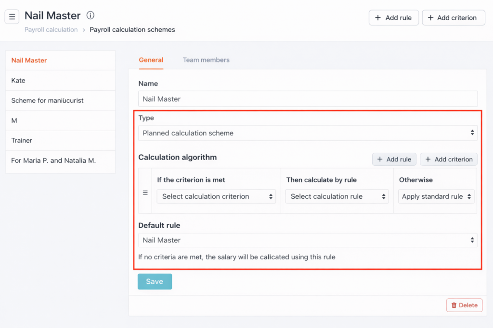Save the payroll scheme
493x328 pixels.
[155, 281]
